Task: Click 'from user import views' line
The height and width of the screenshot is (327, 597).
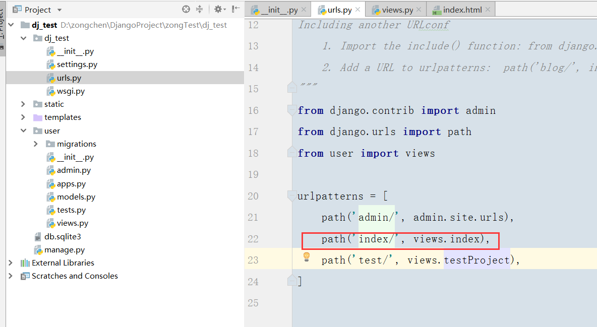Action: [366, 153]
